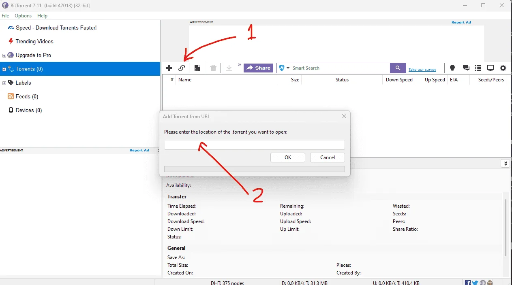Open the Take our survey link
This screenshot has height=285, width=512.
tap(422, 70)
